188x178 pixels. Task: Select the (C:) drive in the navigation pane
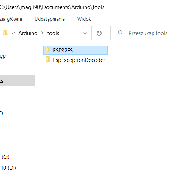coord(5,157)
